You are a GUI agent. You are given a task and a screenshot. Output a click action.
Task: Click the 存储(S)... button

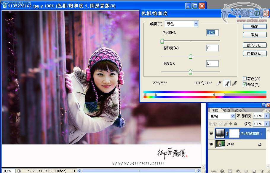point(255,53)
